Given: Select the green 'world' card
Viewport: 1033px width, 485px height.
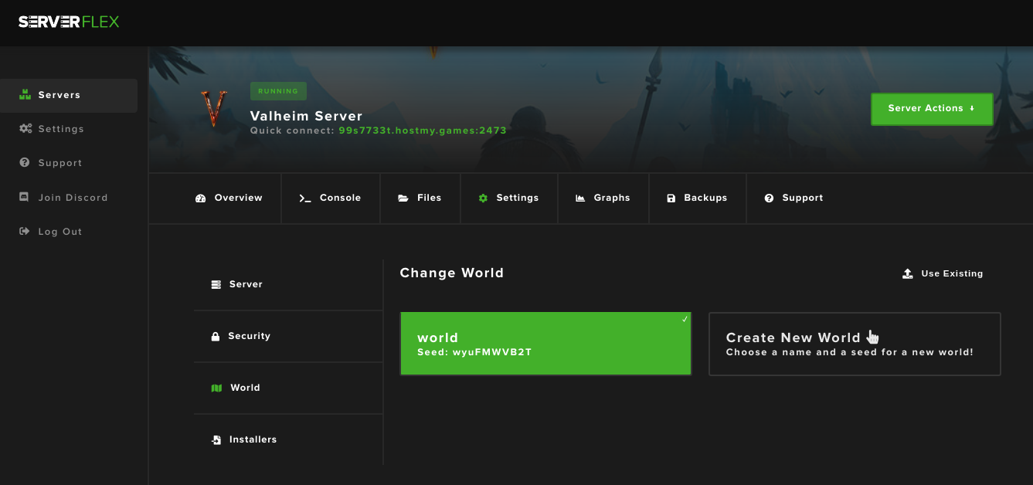Looking at the screenshot, I should coord(545,344).
